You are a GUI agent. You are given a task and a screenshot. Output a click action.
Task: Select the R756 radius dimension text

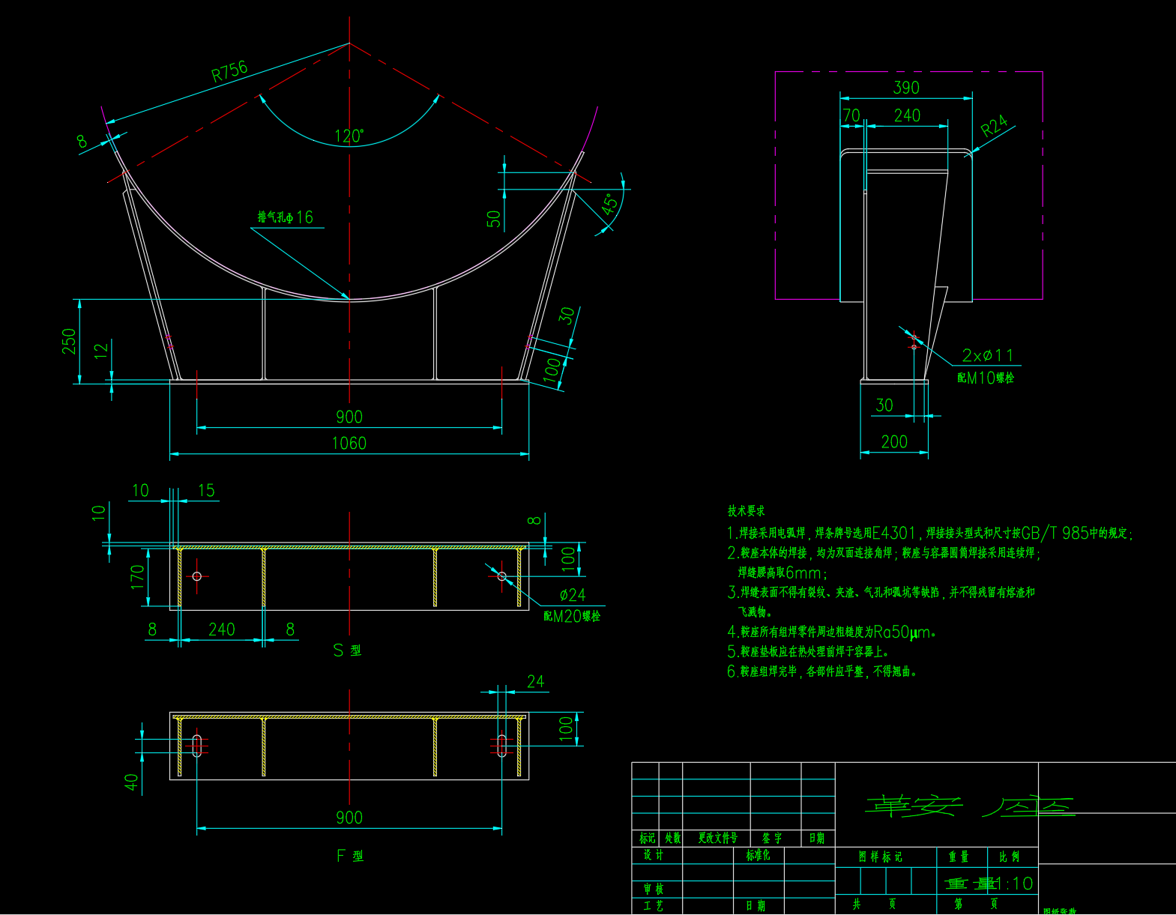[x=229, y=71]
